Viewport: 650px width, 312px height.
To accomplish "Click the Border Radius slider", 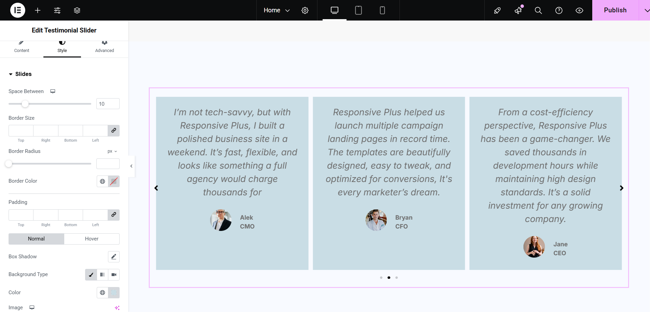I will coord(50,164).
